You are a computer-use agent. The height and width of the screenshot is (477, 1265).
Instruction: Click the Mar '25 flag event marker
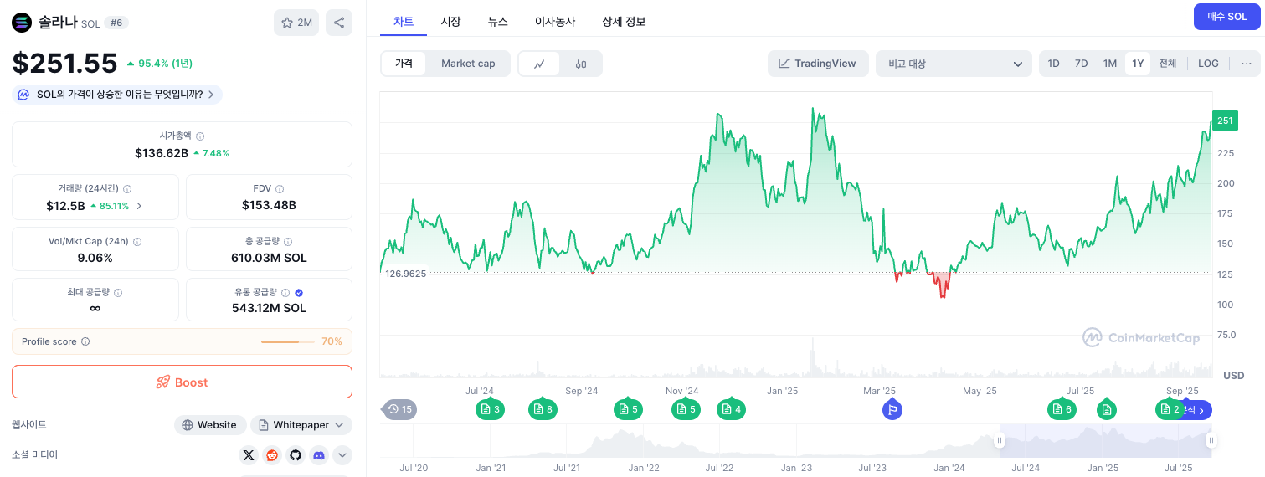click(x=892, y=409)
